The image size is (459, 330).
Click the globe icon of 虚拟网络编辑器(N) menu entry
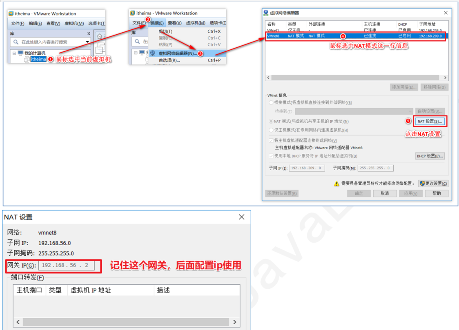click(152, 53)
